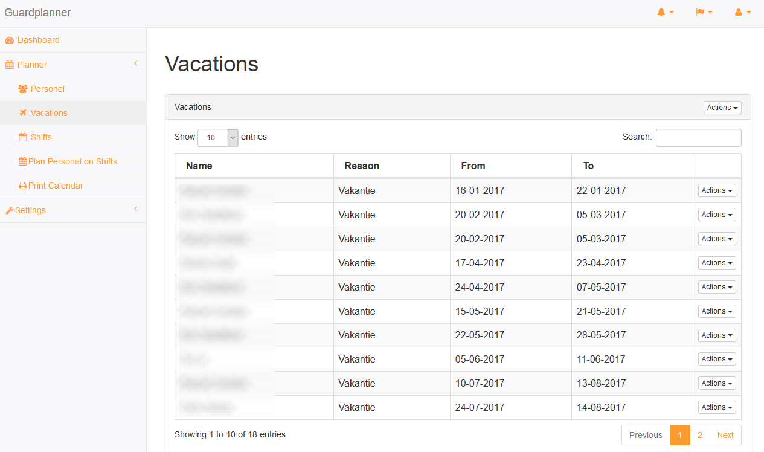Image resolution: width=764 pixels, height=452 pixels.
Task: Open the entries-per-page dropdown
Action: 217,137
